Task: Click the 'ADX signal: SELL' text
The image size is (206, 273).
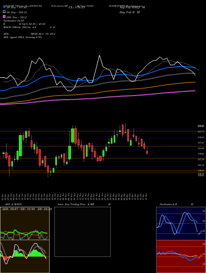Action: (x=23, y=37)
